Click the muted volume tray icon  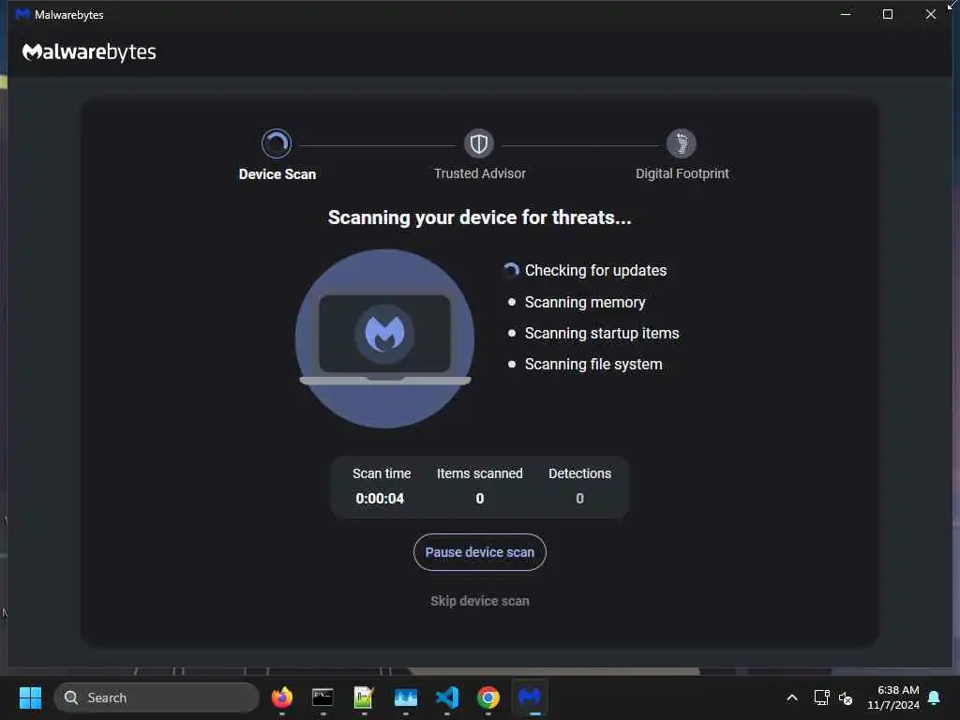click(x=846, y=697)
